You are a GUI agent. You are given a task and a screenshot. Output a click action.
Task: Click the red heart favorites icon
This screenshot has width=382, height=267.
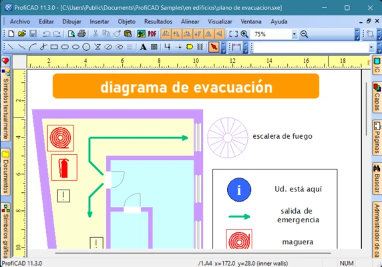[5, 61]
